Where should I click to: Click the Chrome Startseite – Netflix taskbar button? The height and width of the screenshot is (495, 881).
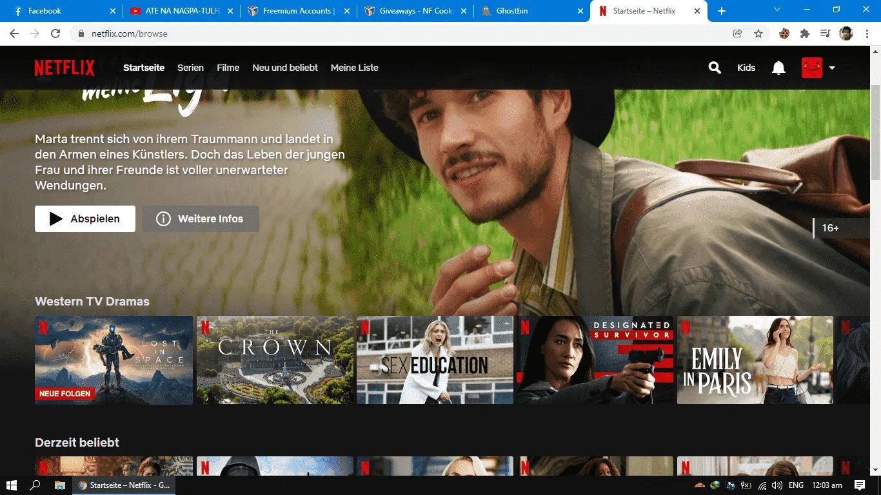click(124, 485)
